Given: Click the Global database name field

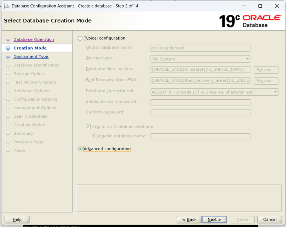Looking at the screenshot, I should (x=200, y=48).
